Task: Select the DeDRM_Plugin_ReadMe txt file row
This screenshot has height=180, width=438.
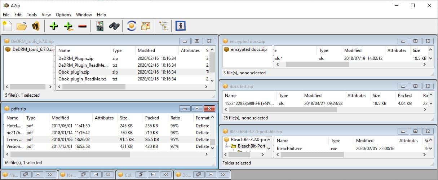Action: [132, 65]
